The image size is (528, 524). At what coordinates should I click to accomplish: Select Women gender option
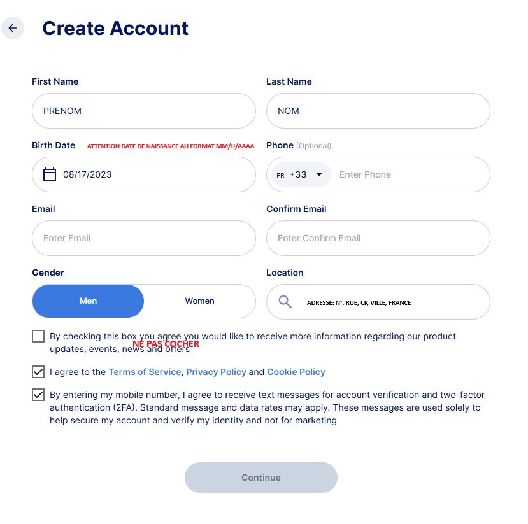tap(200, 301)
